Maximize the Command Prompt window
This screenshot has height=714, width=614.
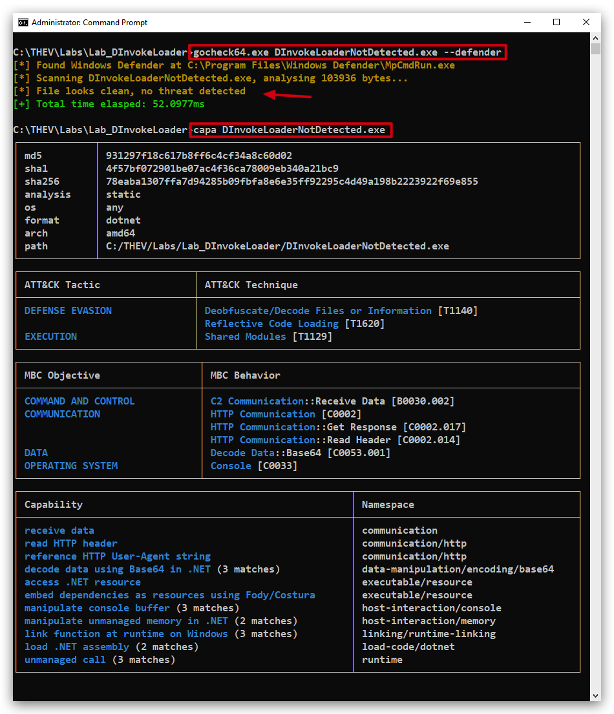[x=556, y=23]
